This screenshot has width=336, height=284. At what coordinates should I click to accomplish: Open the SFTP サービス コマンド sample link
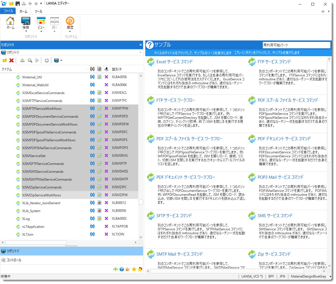click(x=174, y=216)
